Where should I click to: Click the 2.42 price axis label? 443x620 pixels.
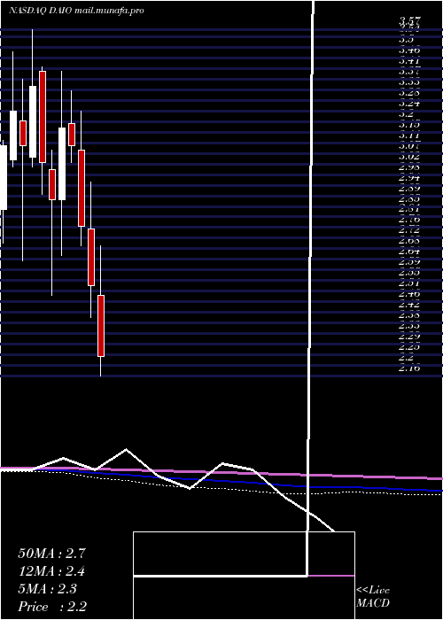(x=409, y=305)
